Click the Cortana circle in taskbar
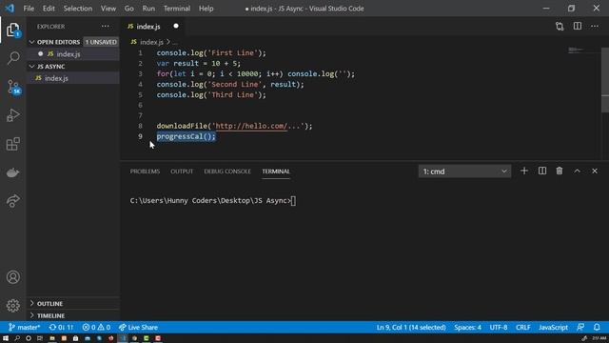Viewport: 609px width, 343px height. coord(29,338)
